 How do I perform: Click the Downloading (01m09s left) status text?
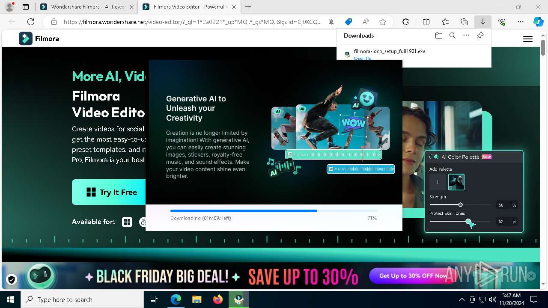coord(200,218)
